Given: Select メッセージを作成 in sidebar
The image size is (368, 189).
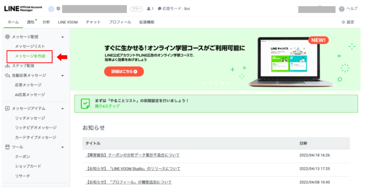Looking at the screenshot, I should (30, 56).
